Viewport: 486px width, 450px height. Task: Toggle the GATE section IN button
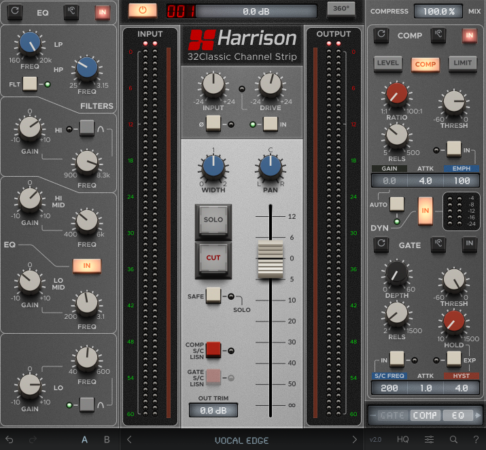(469, 243)
